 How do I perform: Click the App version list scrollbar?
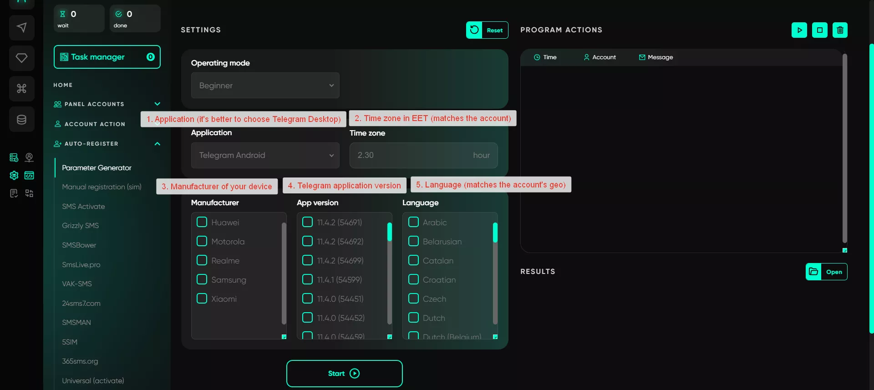(390, 232)
